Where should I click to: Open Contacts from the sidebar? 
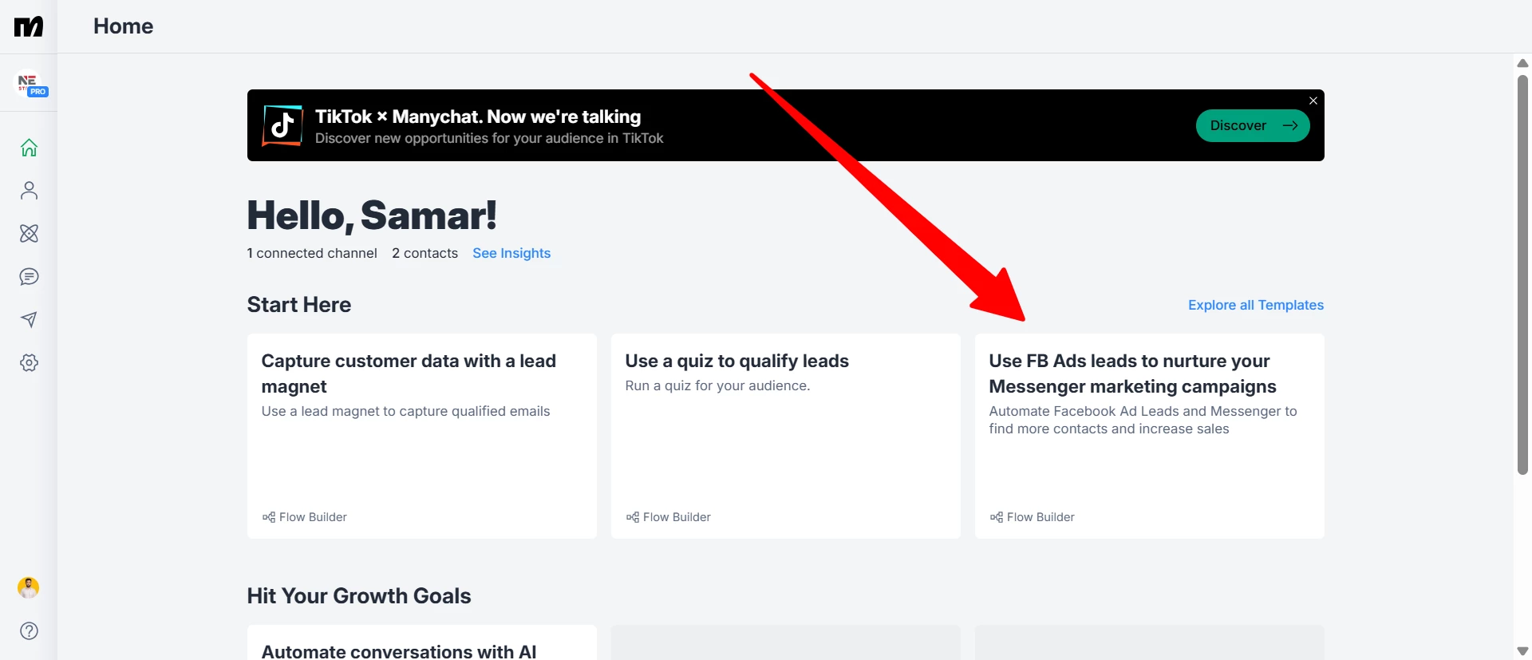(x=29, y=191)
